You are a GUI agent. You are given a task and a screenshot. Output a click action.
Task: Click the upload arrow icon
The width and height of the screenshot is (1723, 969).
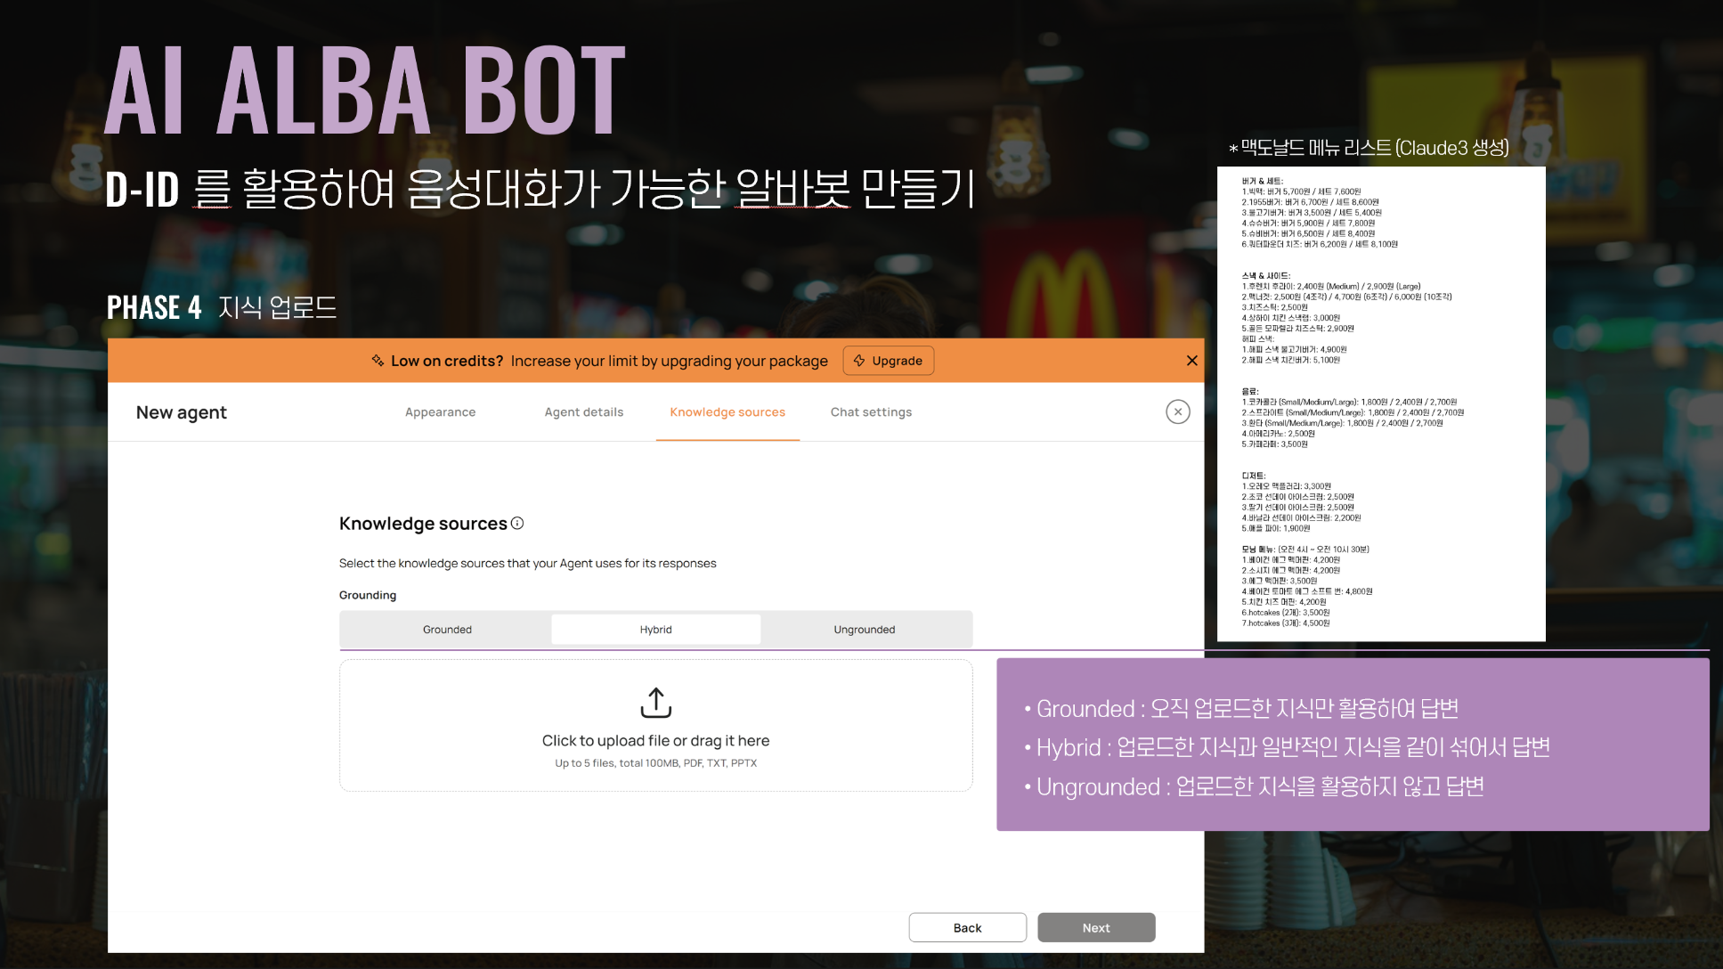click(x=656, y=703)
